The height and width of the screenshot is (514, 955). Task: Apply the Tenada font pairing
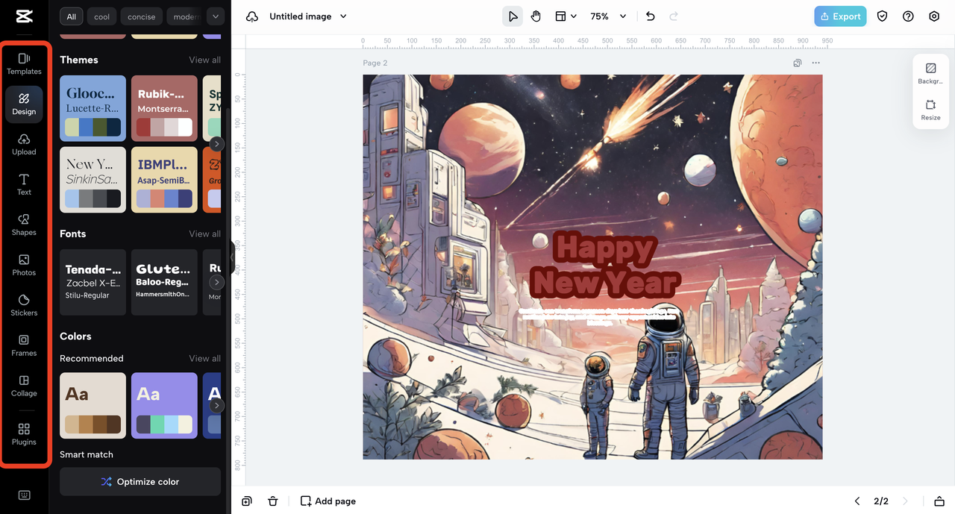93,282
